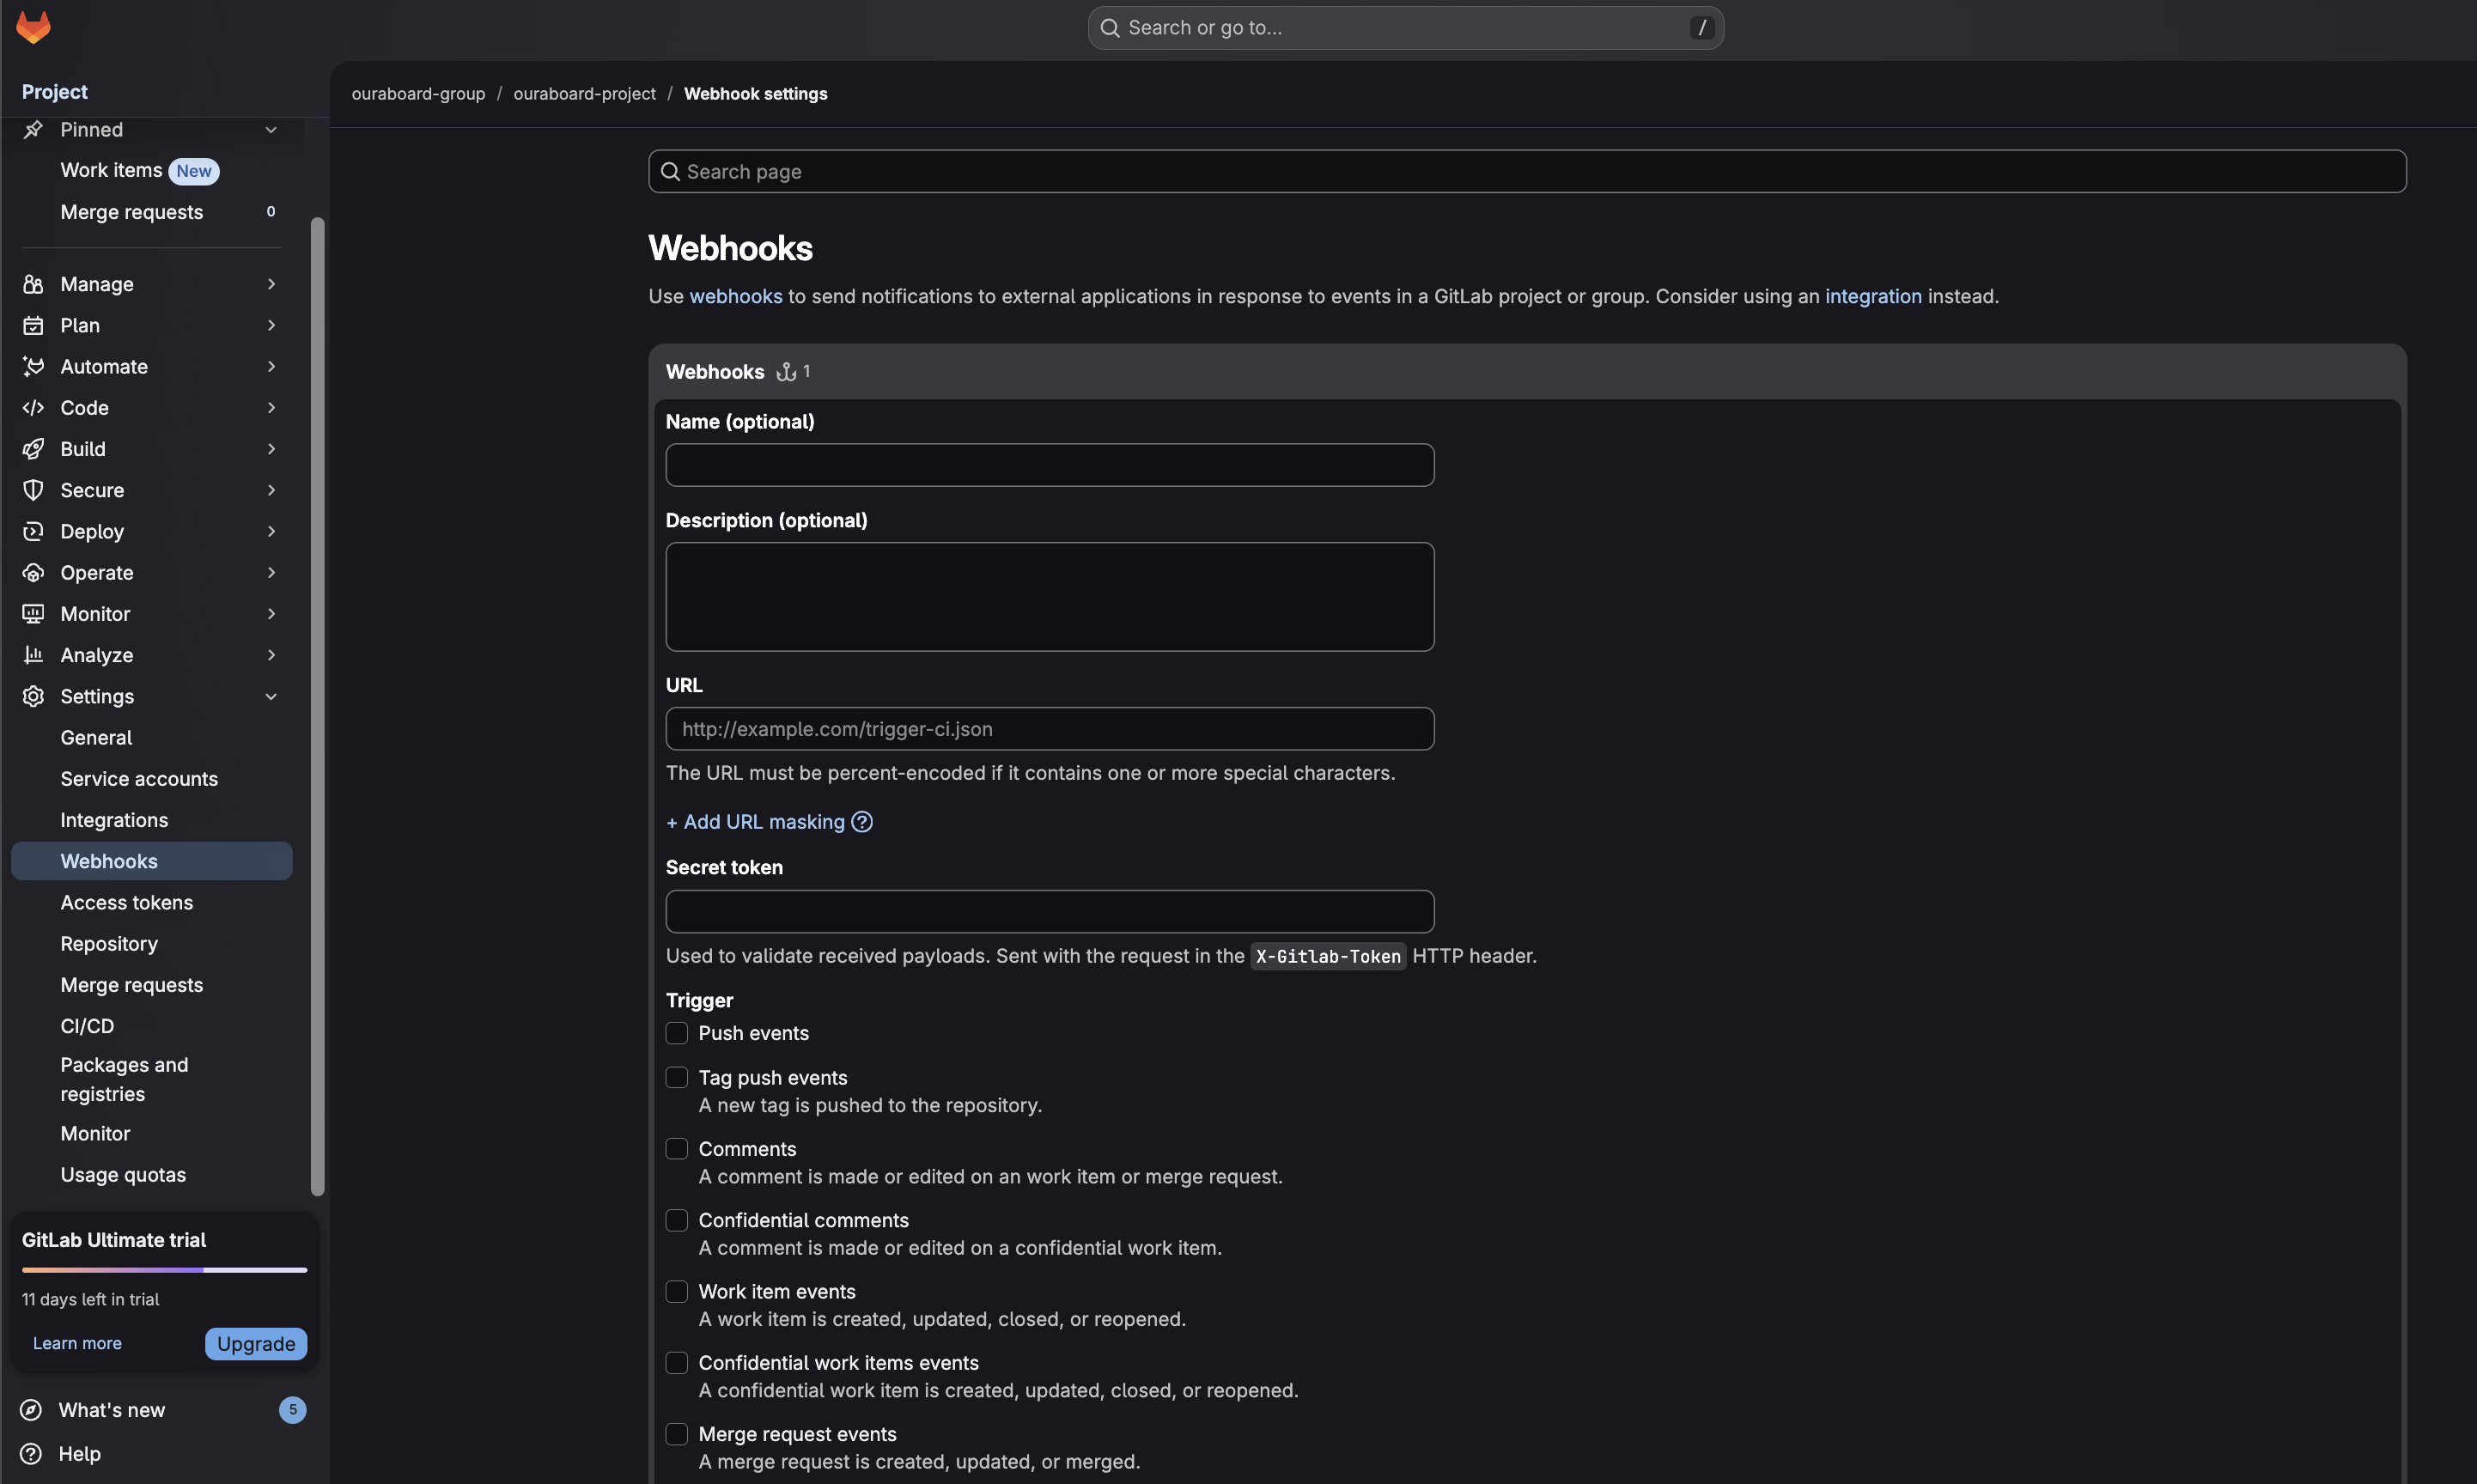Expand the Code menu chevron

(270, 407)
